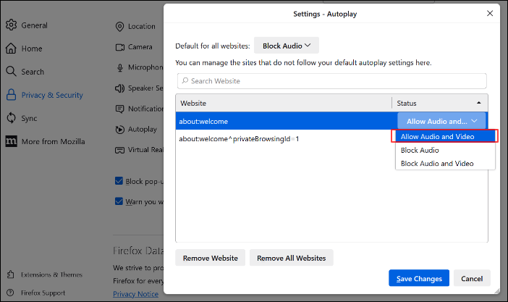This screenshot has width=508, height=302.
Task: Click the Location permission pin icon
Action: (121, 27)
